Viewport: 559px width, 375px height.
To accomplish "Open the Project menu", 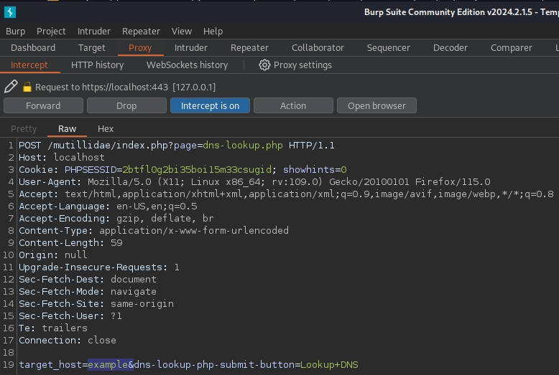I will (x=51, y=31).
